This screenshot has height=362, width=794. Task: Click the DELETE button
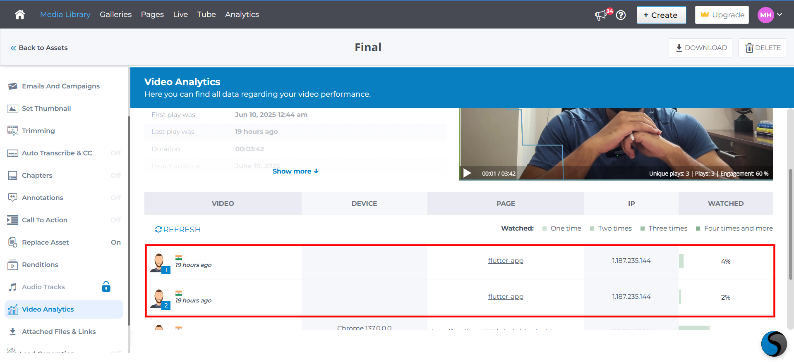762,48
